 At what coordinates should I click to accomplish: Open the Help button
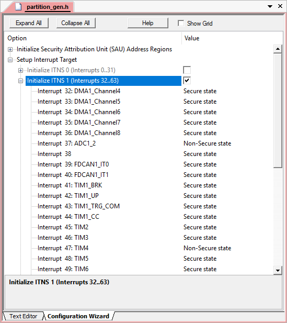coord(148,23)
